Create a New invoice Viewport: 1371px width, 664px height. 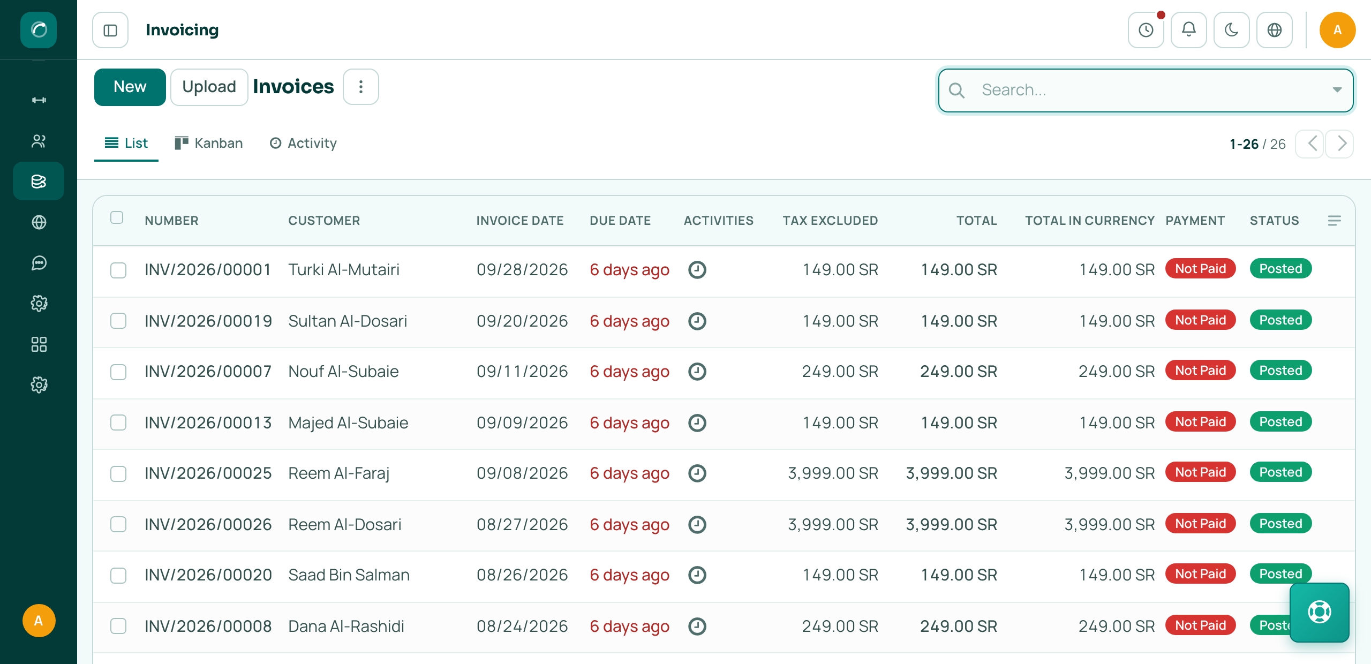tap(130, 87)
